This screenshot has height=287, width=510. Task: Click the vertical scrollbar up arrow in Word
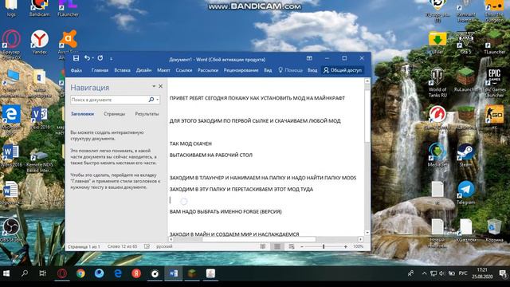coord(367,81)
